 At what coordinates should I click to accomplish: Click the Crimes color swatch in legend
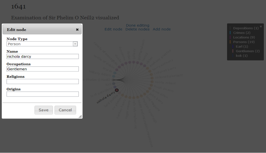pyautogui.click(x=231, y=33)
